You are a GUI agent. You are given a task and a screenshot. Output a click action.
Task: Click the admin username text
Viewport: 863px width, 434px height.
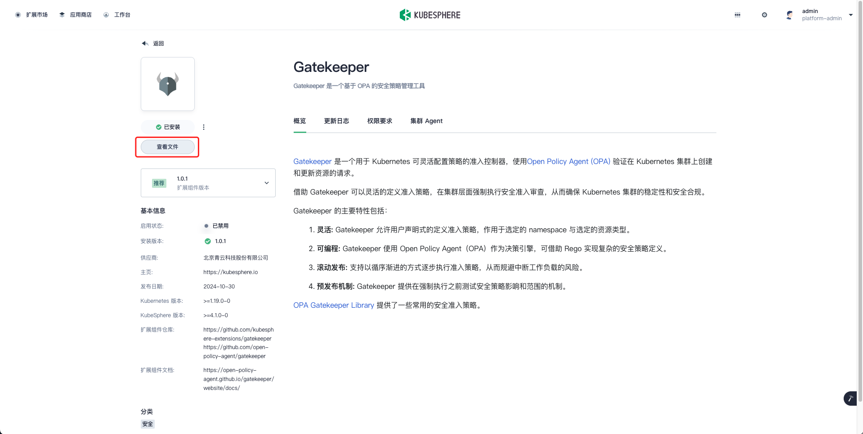pos(810,11)
